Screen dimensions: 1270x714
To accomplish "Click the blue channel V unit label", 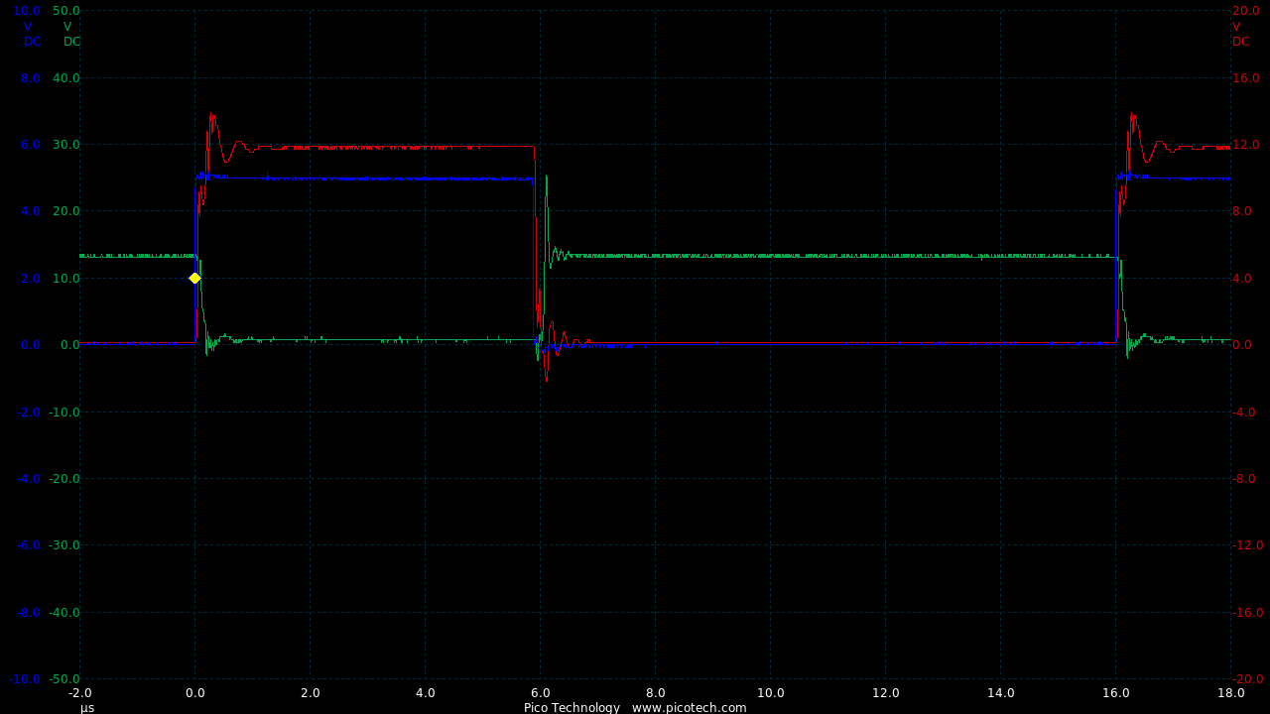I will coord(28,27).
